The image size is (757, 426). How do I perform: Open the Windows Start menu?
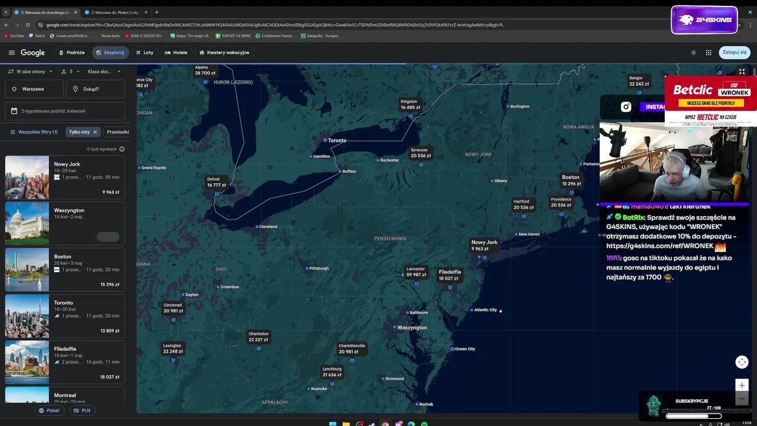332,424
